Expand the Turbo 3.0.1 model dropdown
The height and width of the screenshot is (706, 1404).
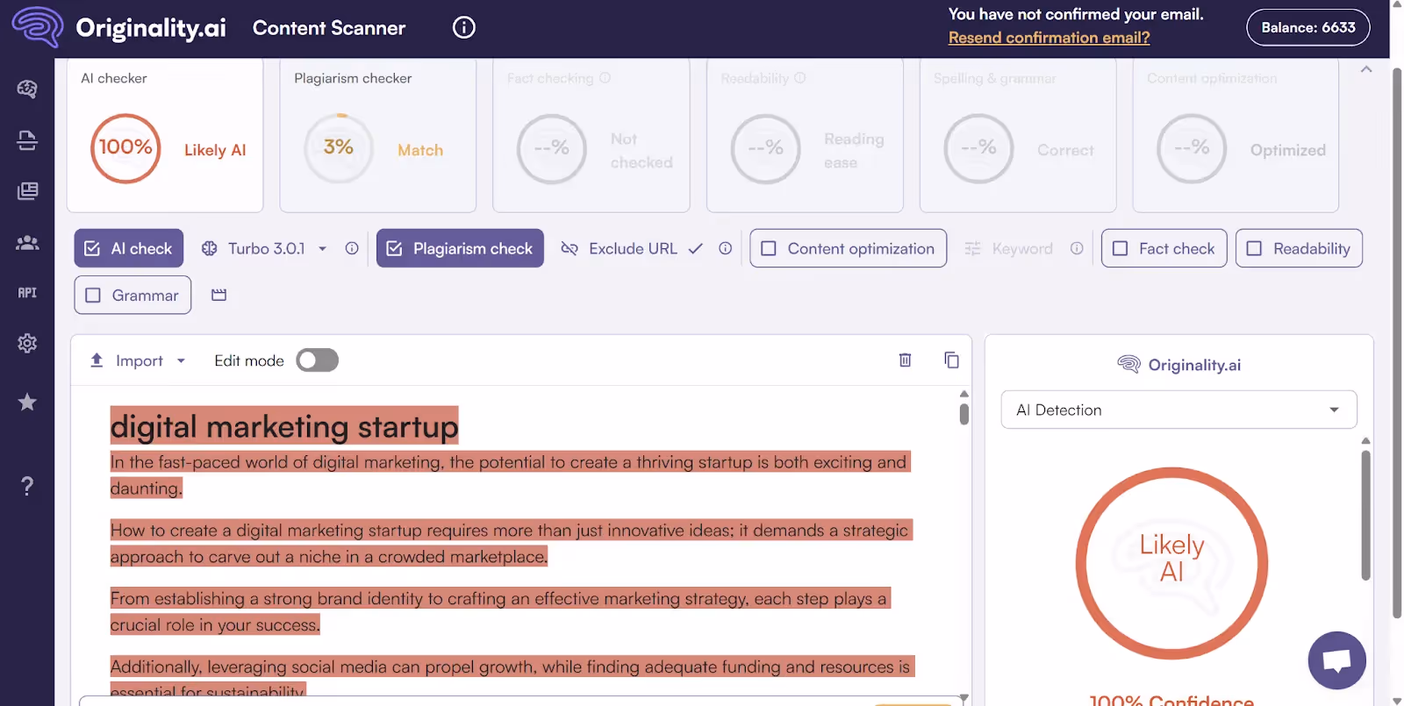coord(323,248)
